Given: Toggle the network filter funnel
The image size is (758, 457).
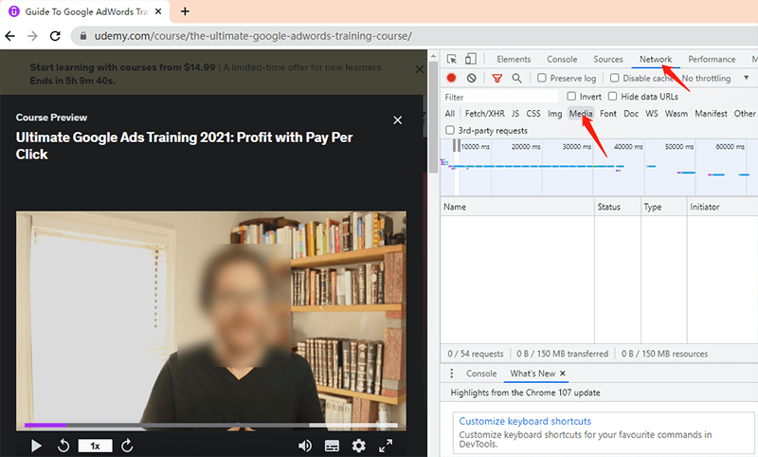Looking at the screenshot, I should click(496, 78).
